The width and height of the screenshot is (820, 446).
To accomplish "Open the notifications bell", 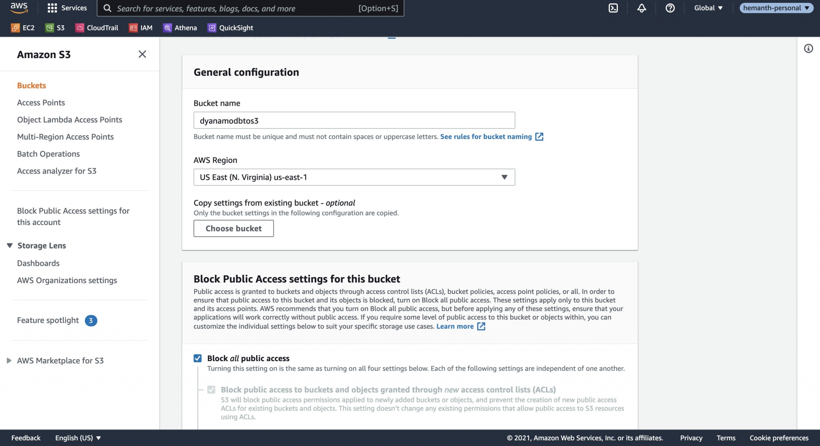I will click(x=641, y=8).
